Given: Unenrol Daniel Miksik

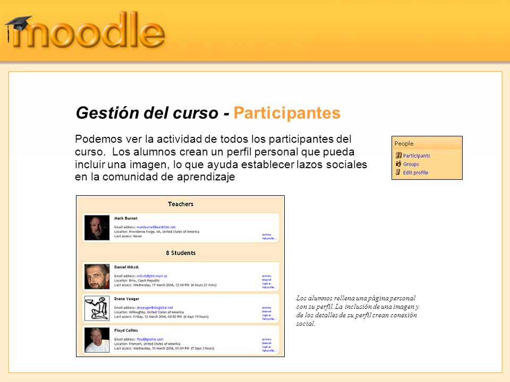Looking at the screenshot, I should (x=266, y=280).
